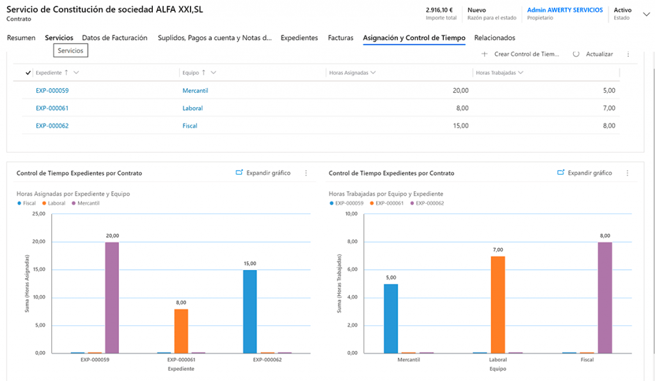655x381 pixels.
Task: Click the expand icon on the right chart
Action: coord(561,173)
